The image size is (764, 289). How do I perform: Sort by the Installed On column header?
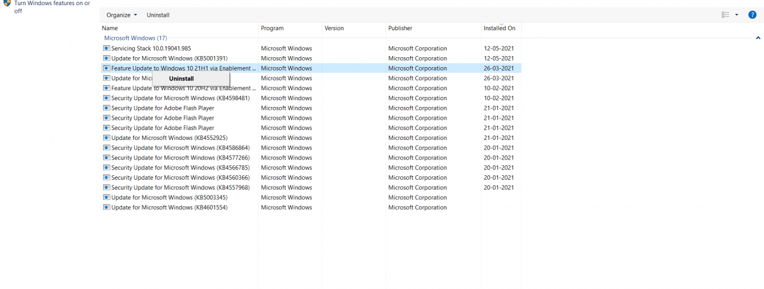tap(499, 28)
